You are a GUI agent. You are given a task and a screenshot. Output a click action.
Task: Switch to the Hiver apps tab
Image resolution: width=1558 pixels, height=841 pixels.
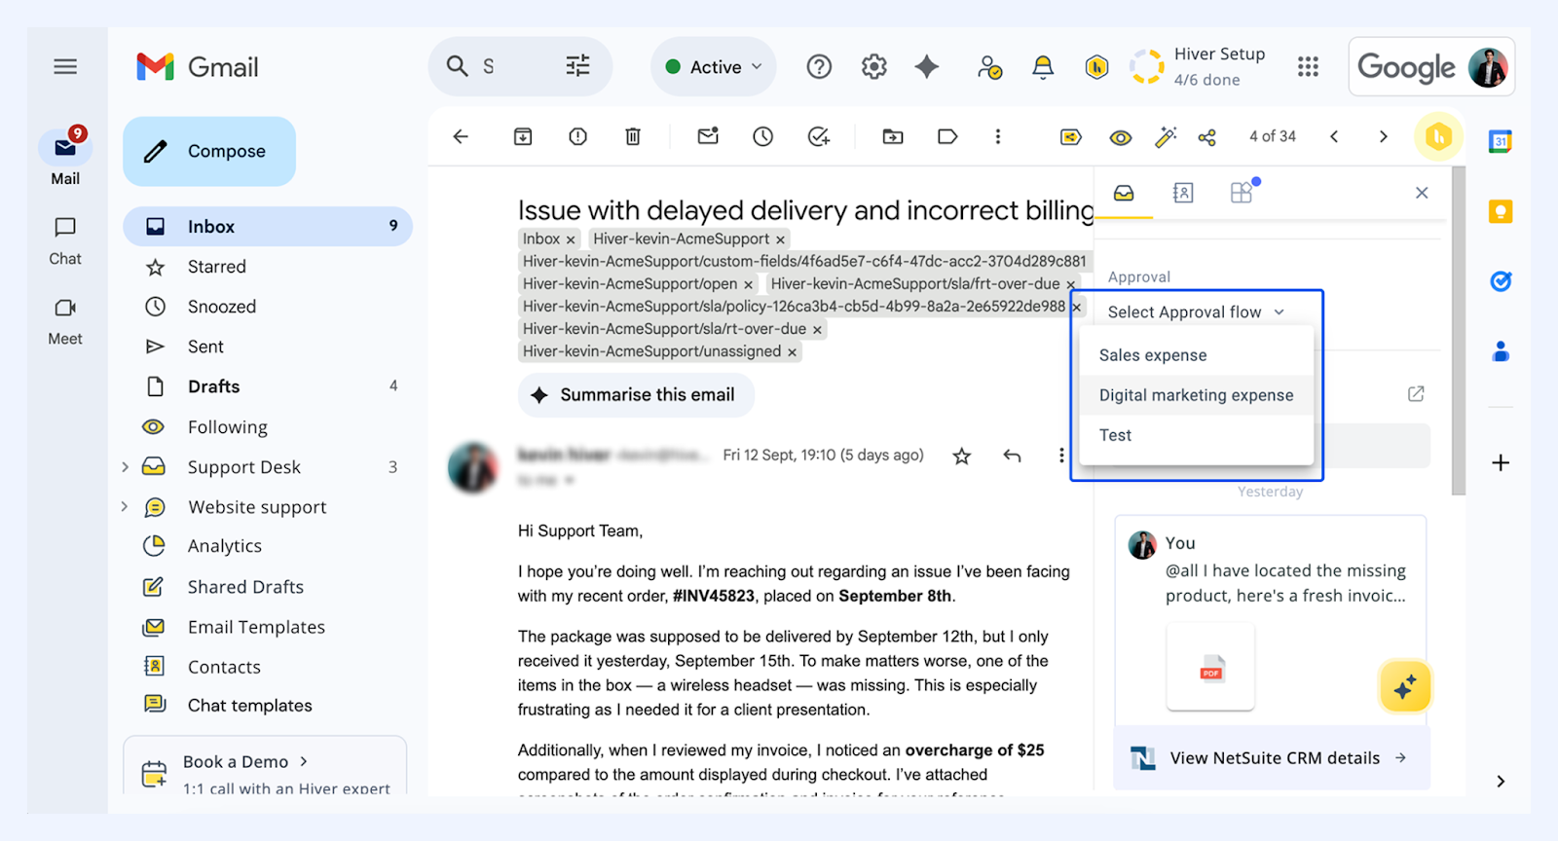(x=1243, y=192)
